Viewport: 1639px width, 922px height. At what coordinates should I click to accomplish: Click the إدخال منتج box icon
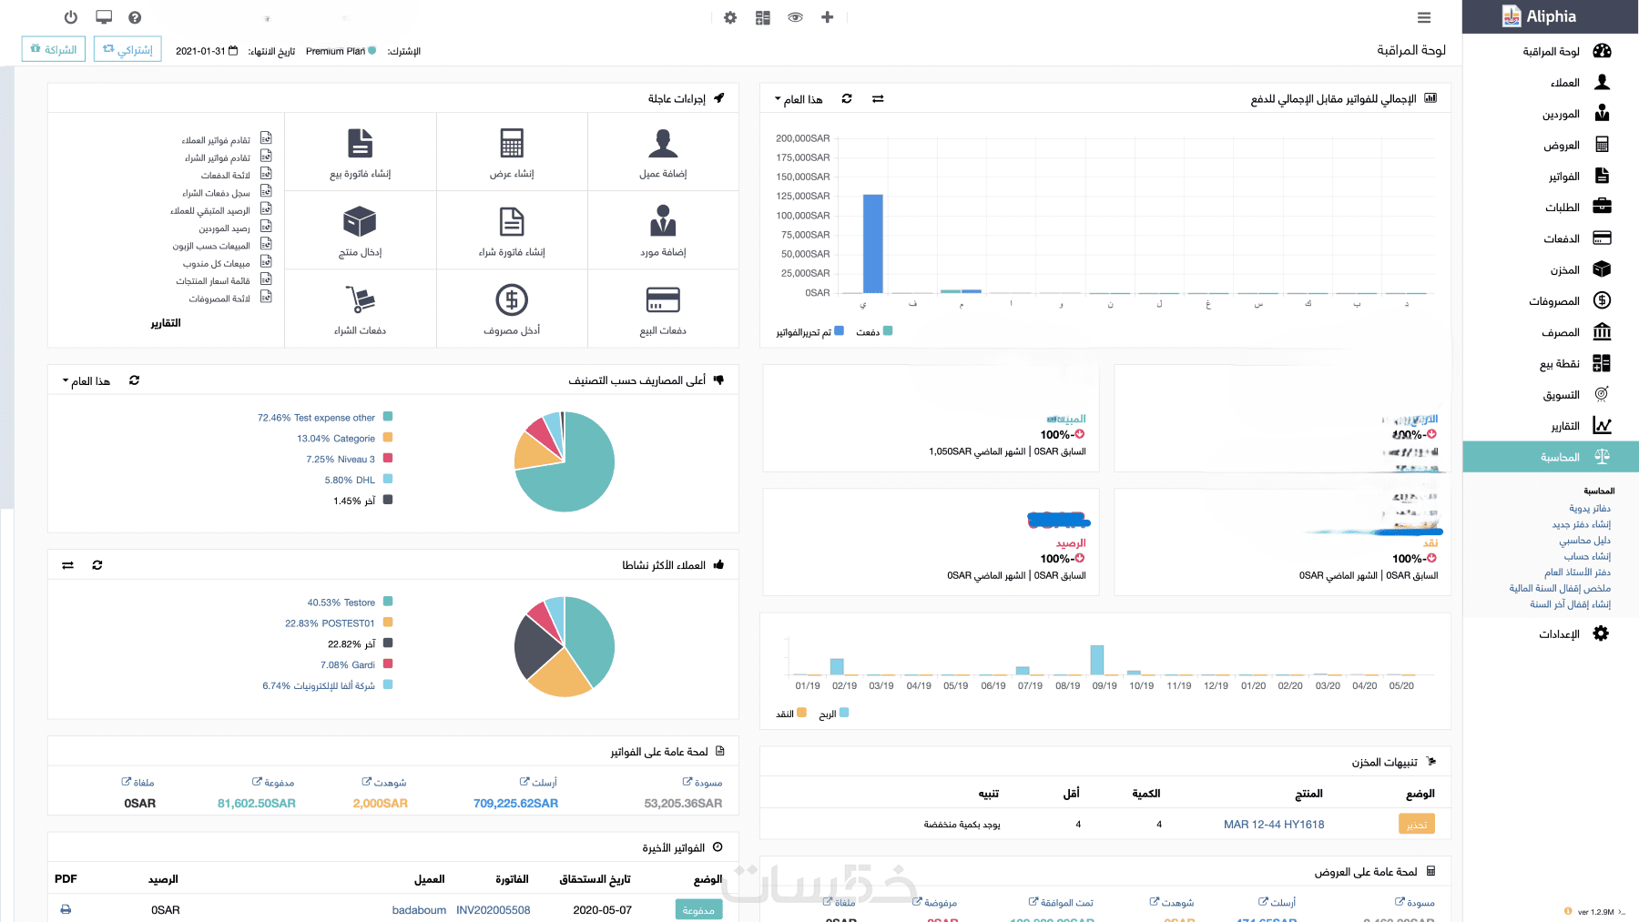(x=360, y=221)
